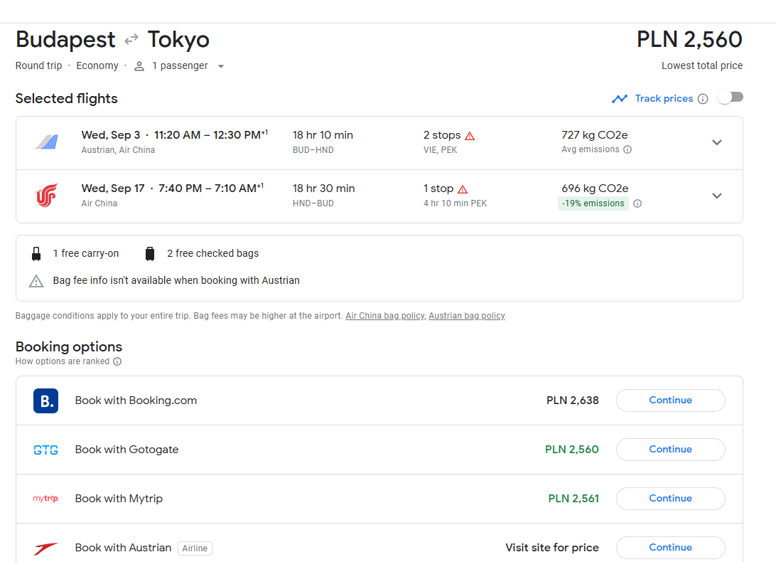Click the "727 kg CO2e" value
The image size is (776, 562).
coord(594,135)
